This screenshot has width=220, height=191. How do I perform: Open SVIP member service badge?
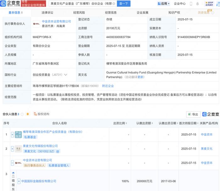(209, 4)
